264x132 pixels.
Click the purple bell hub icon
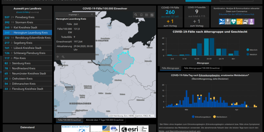coord(251,21)
